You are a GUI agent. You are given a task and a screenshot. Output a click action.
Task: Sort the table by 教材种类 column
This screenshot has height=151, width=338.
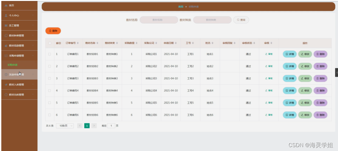[x=117, y=43]
